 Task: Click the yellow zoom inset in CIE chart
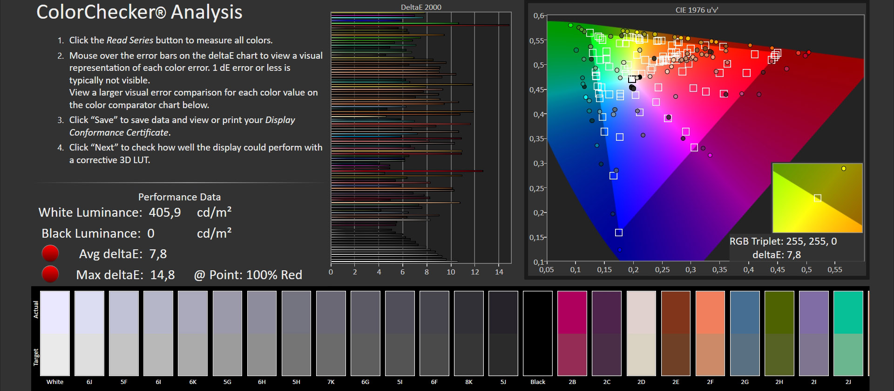pos(818,198)
